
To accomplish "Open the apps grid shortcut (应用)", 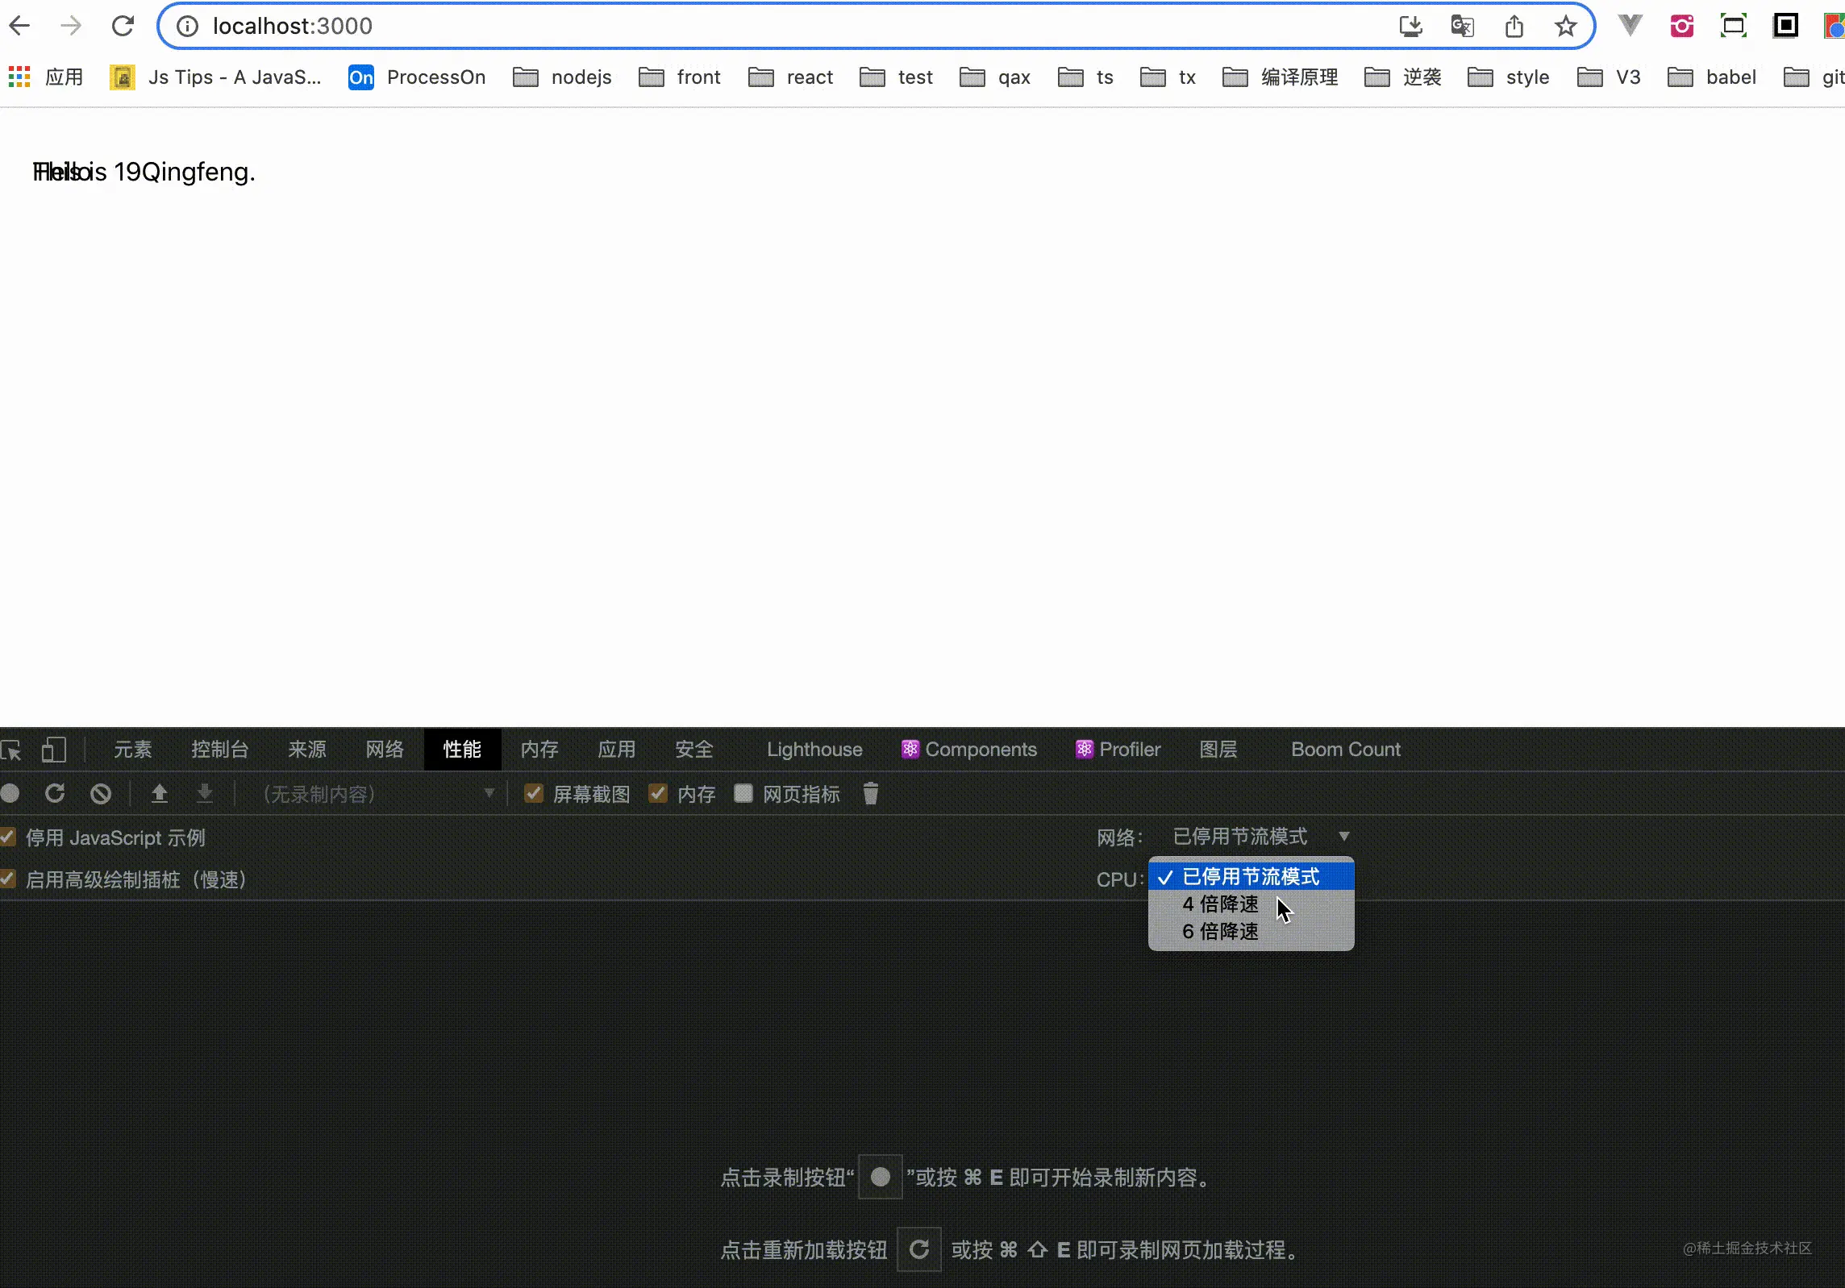I will click(x=46, y=77).
